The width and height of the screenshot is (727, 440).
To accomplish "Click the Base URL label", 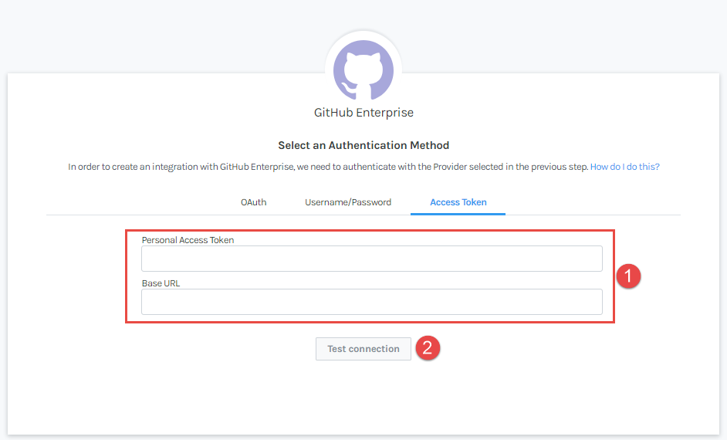I will tap(161, 283).
